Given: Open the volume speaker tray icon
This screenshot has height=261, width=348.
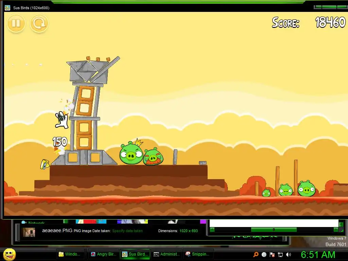Looking at the screenshot, I should tap(289, 255).
